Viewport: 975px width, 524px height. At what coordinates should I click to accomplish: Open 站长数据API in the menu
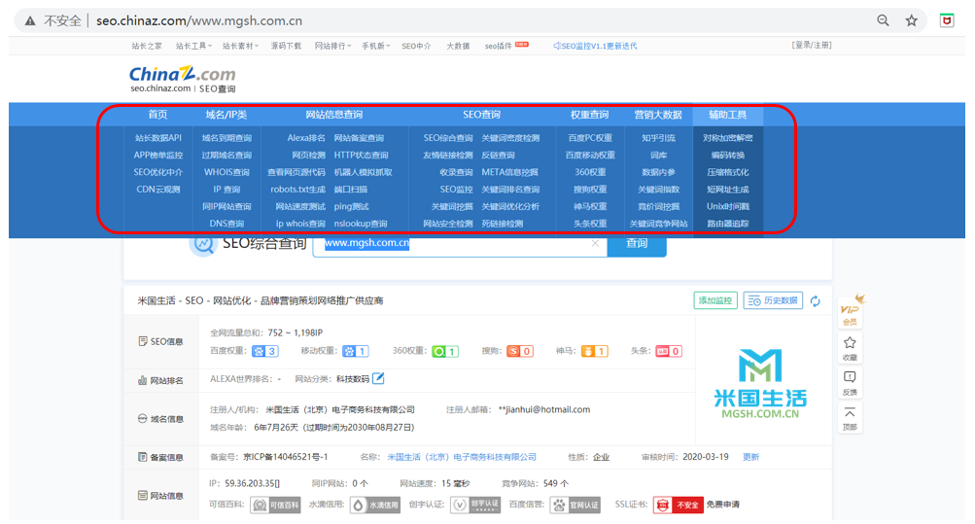[157, 138]
